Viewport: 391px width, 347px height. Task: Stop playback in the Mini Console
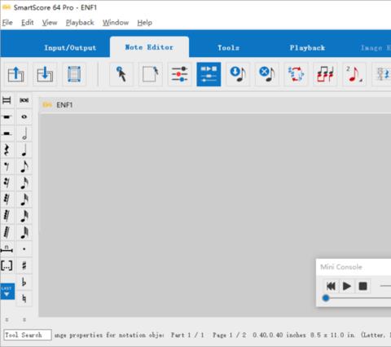(x=363, y=286)
